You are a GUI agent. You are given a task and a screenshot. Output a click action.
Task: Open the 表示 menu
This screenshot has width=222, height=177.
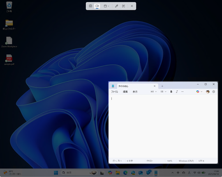click(135, 92)
